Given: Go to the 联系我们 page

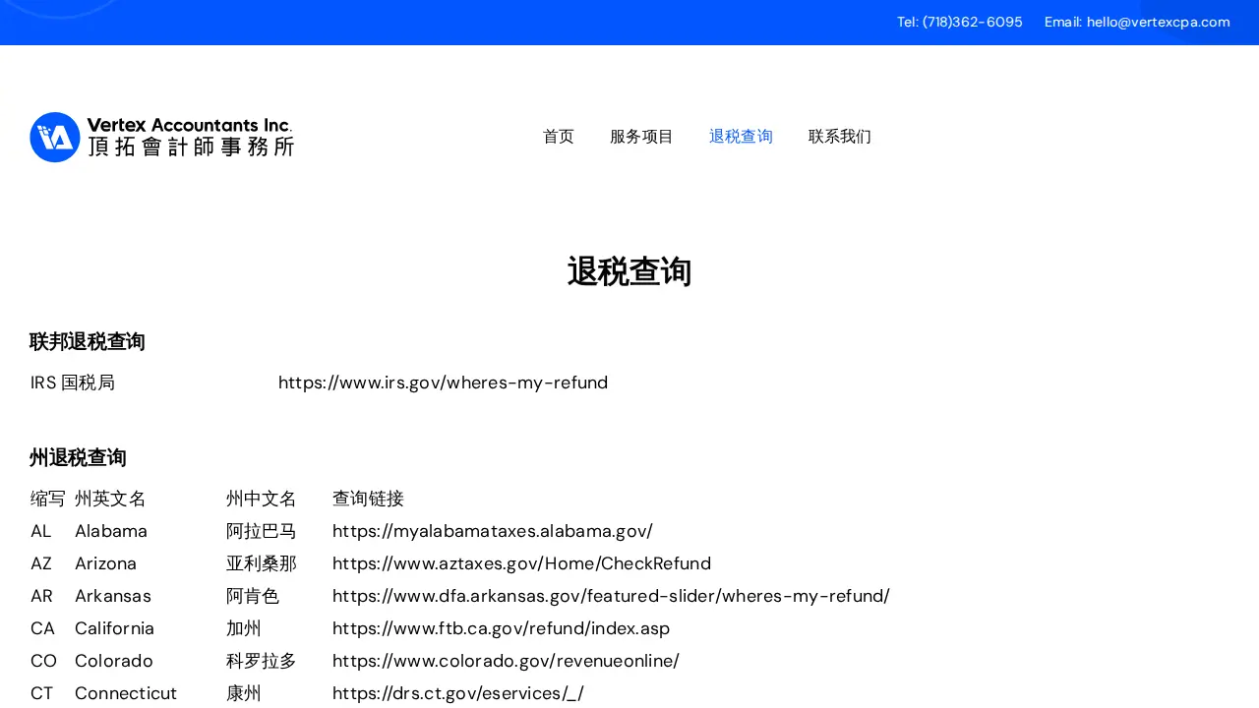Looking at the screenshot, I should [x=840, y=137].
